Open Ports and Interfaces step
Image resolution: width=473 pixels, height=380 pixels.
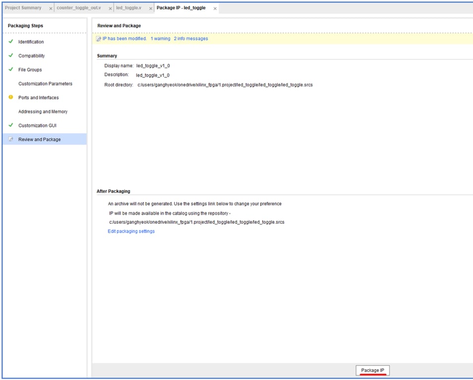point(39,97)
